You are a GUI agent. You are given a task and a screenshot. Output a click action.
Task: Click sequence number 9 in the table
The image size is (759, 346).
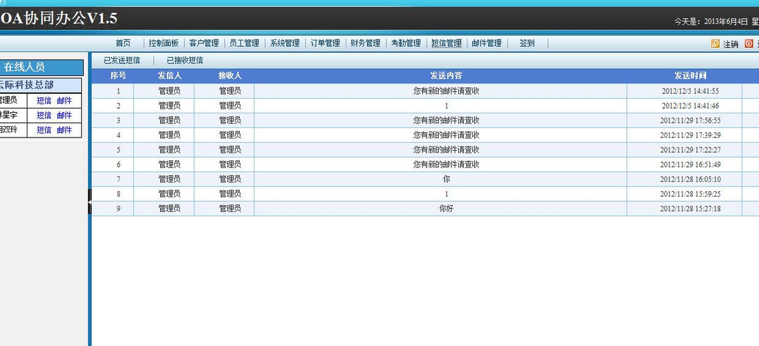click(x=118, y=209)
